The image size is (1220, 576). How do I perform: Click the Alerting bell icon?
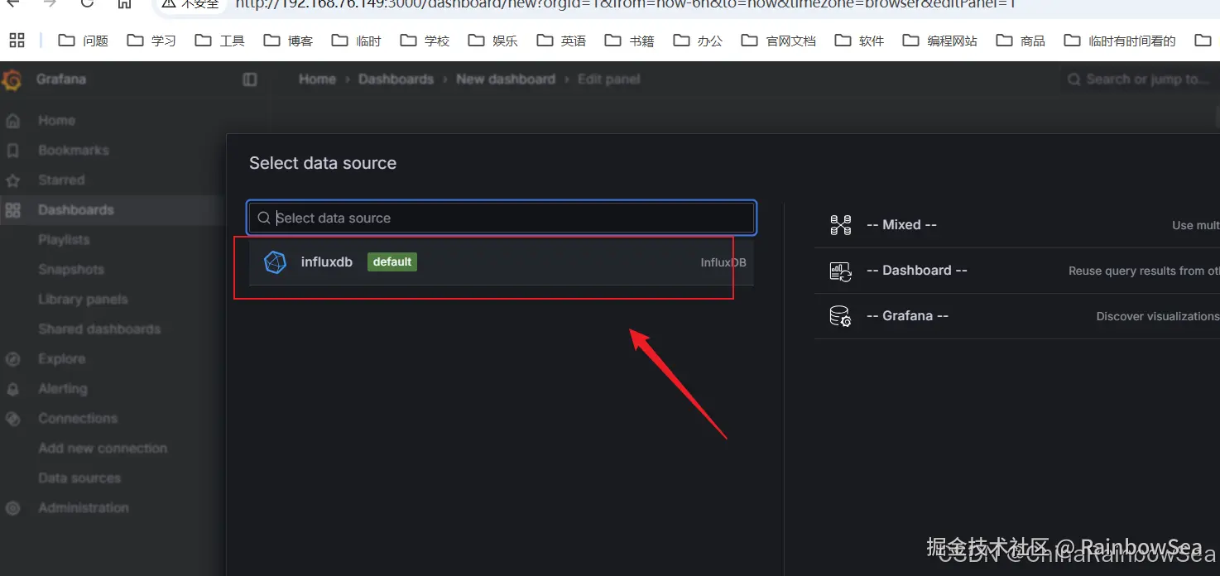click(12, 389)
